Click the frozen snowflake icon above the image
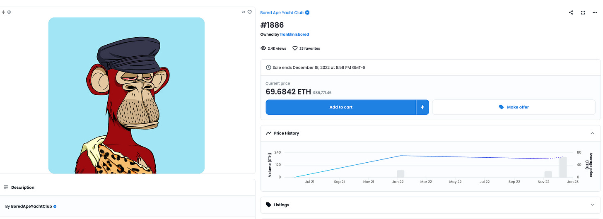This screenshot has height=219, width=603. tap(9, 12)
